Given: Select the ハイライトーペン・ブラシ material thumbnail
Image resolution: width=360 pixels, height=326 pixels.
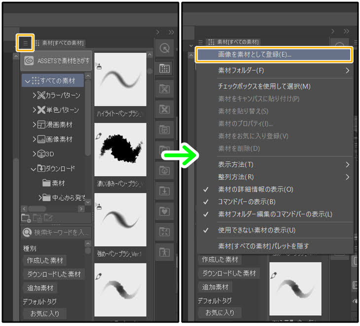Looking at the screenshot, I should tap(120, 80).
